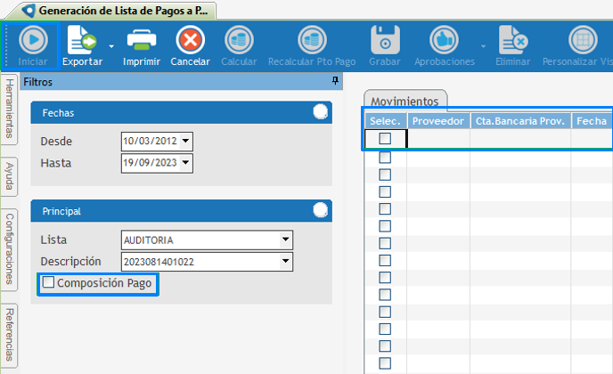
Task: Open the Desde date dropdown
Action: [186, 141]
